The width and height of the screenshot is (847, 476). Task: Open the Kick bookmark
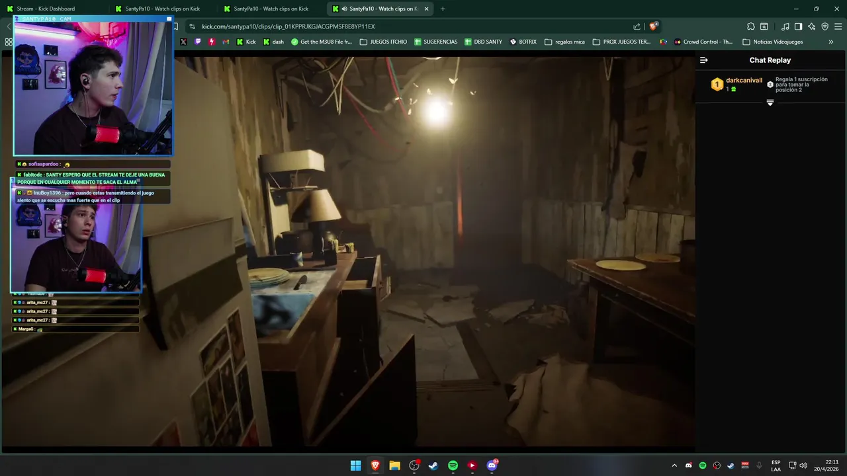pyautogui.click(x=246, y=42)
